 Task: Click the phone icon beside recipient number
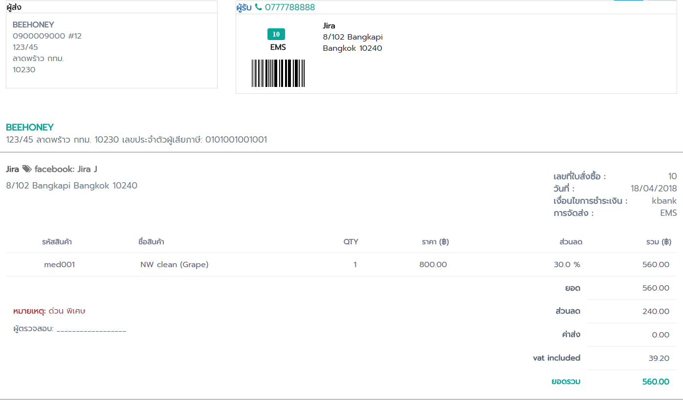(258, 7)
